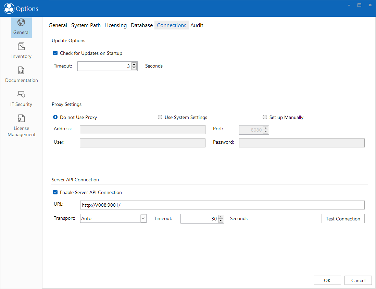
Task: Open the Database tab
Action: pyautogui.click(x=142, y=25)
